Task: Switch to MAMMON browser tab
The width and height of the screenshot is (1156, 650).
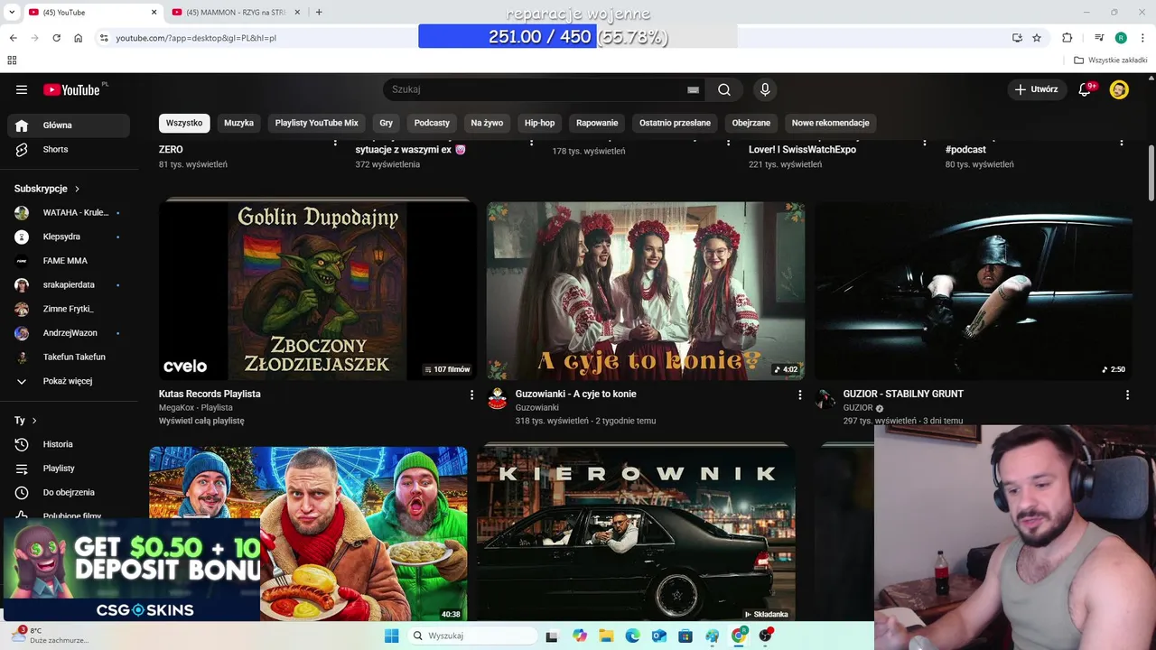Action: click(x=235, y=13)
